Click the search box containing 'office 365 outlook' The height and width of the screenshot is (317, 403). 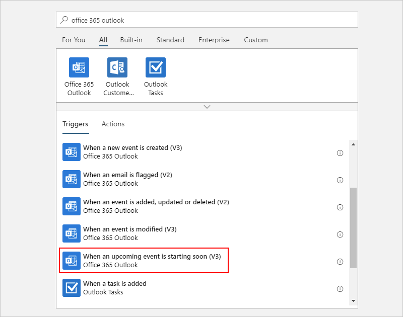coord(207,20)
